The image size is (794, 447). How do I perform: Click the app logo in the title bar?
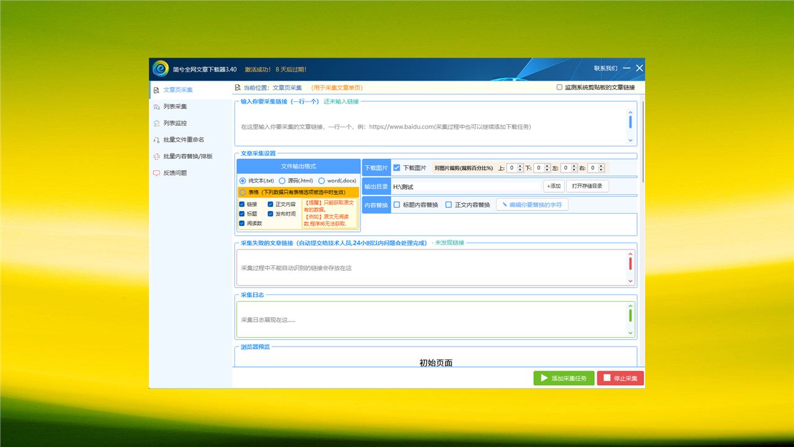pyautogui.click(x=161, y=69)
